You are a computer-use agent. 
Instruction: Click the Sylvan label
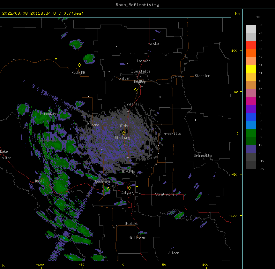click(124, 78)
